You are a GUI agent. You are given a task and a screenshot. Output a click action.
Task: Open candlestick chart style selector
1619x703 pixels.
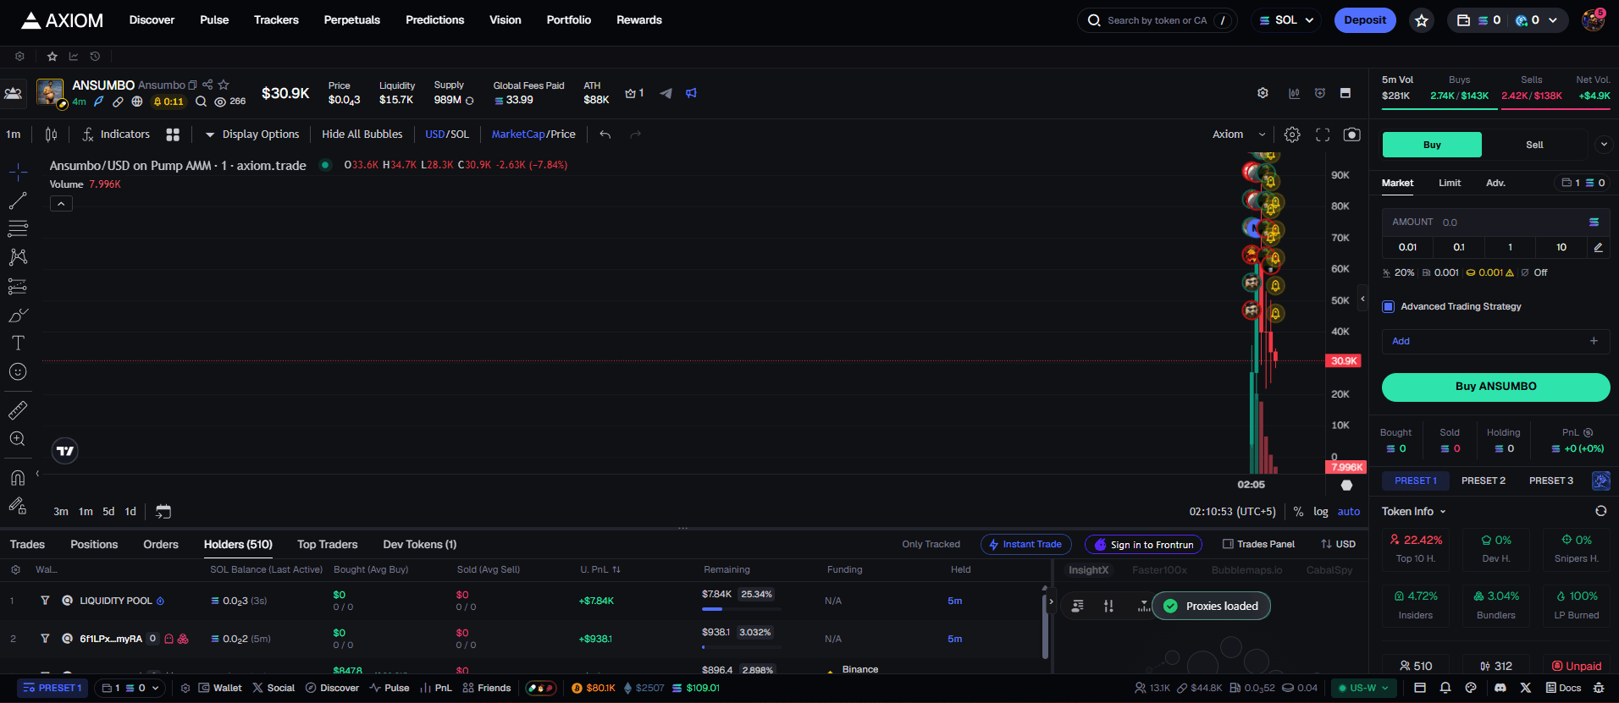tap(51, 135)
